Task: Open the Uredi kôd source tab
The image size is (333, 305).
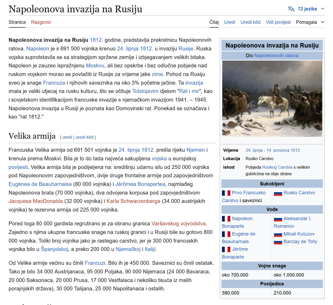Action: pos(250,22)
